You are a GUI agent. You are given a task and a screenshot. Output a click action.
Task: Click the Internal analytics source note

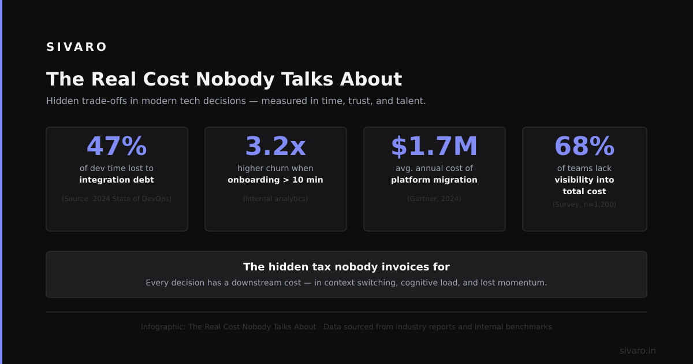click(275, 199)
